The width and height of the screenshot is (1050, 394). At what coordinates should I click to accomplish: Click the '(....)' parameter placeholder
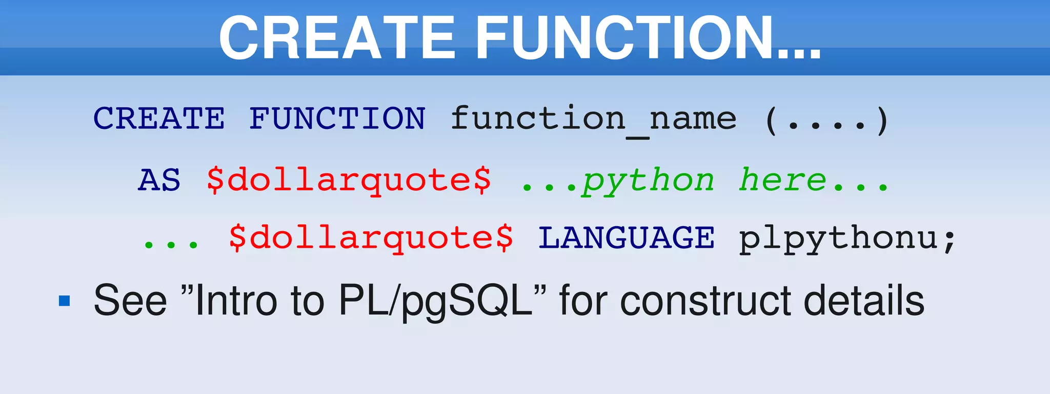tap(827, 120)
